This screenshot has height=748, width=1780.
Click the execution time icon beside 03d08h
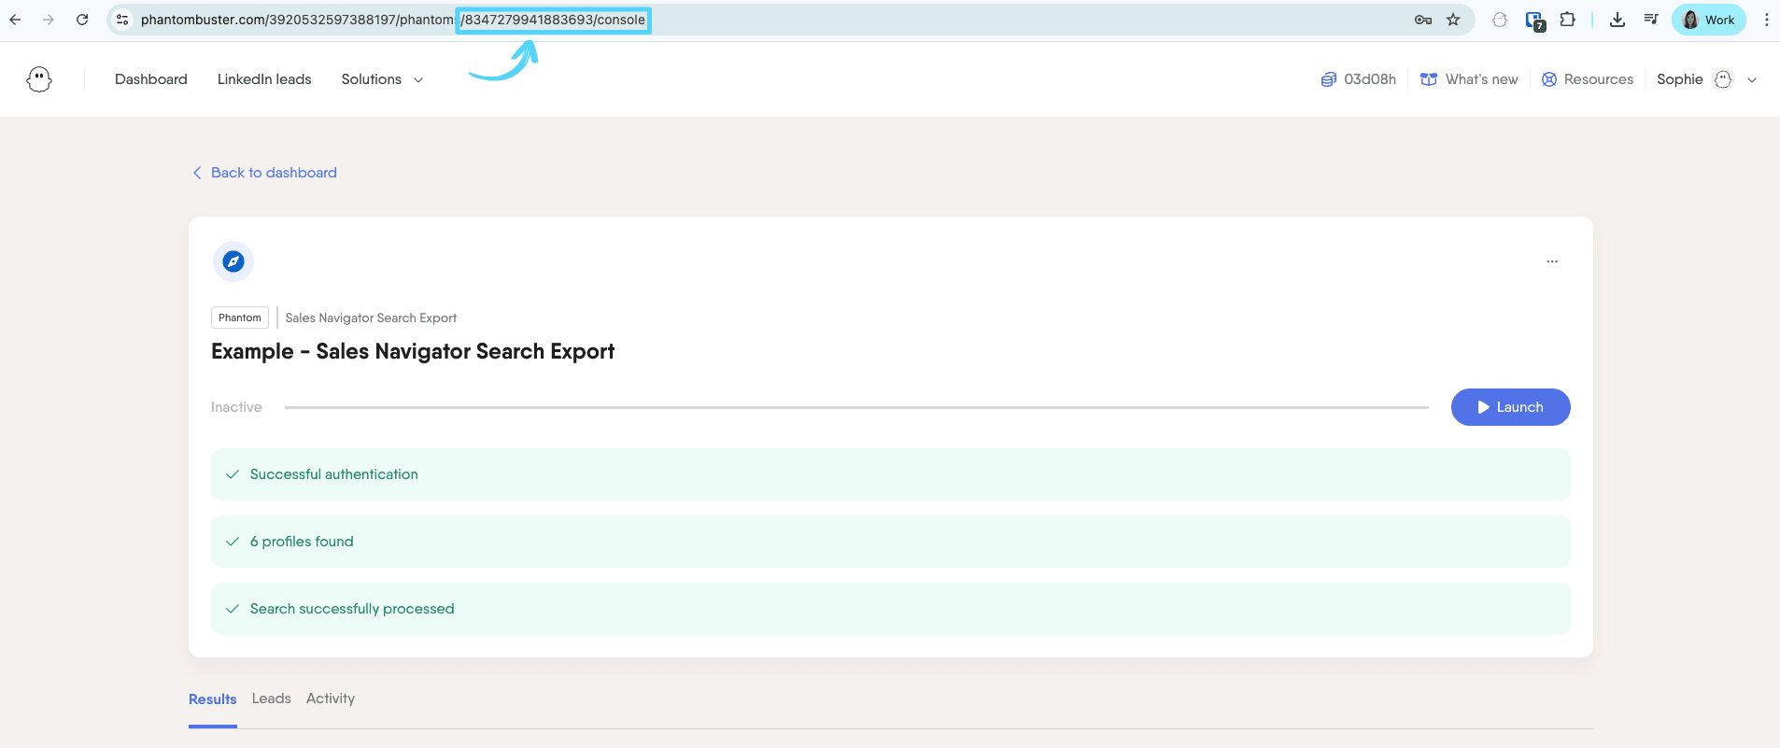(1328, 79)
